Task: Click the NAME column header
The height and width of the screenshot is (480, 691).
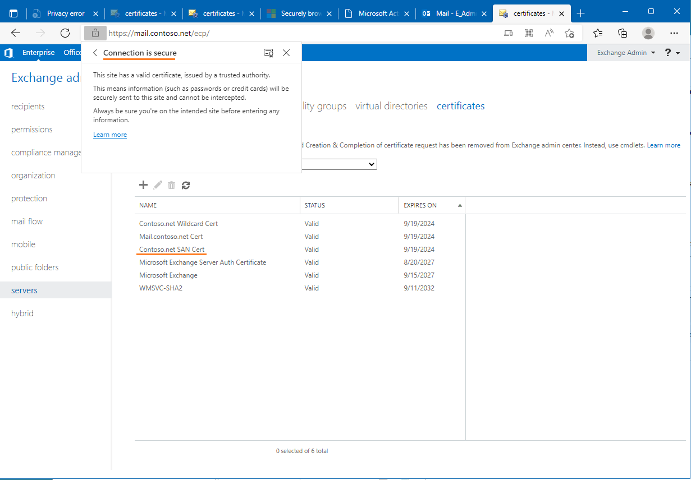Action: point(217,205)
